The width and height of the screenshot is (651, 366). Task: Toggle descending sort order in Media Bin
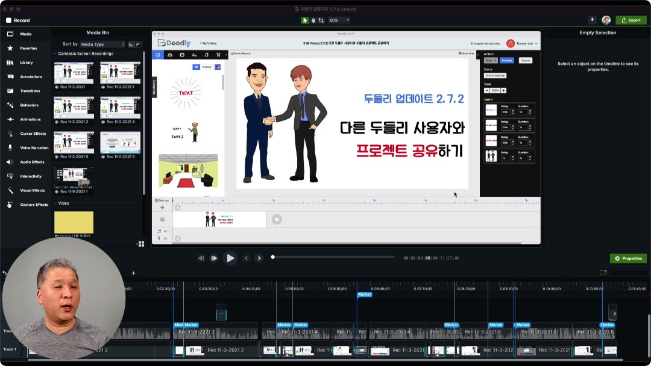tap(138, 45)
